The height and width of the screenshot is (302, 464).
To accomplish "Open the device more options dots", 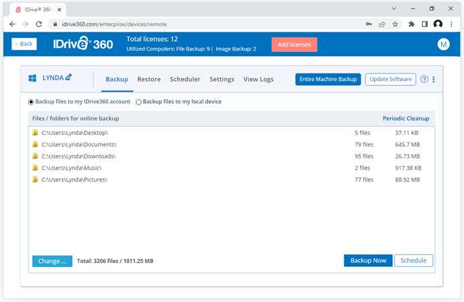I will [434, 80].
